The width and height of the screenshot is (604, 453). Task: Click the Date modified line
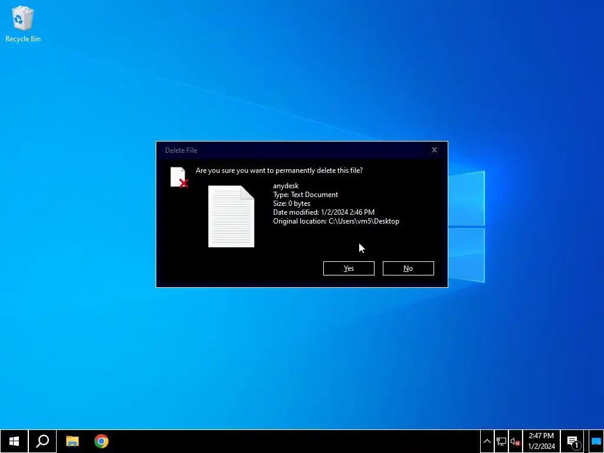pyautogui.click(x=324, y=212)
